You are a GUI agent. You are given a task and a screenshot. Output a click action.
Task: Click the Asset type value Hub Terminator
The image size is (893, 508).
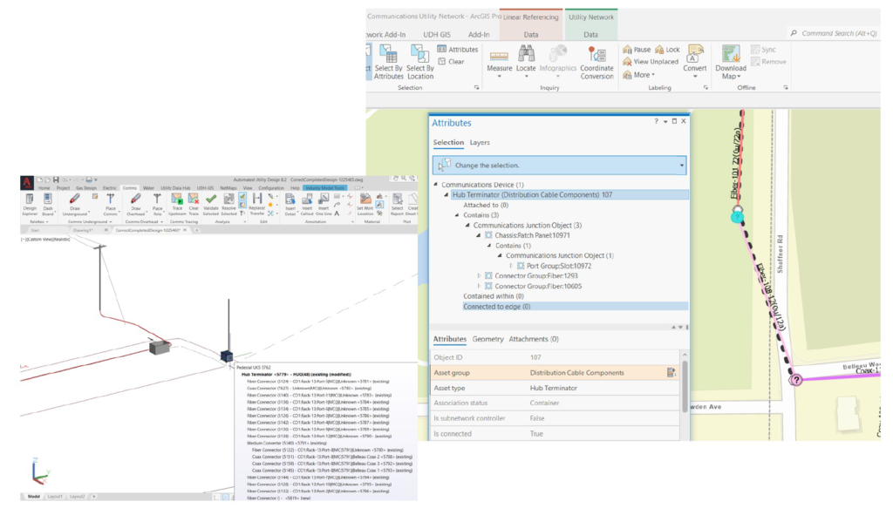pos(554,388)
